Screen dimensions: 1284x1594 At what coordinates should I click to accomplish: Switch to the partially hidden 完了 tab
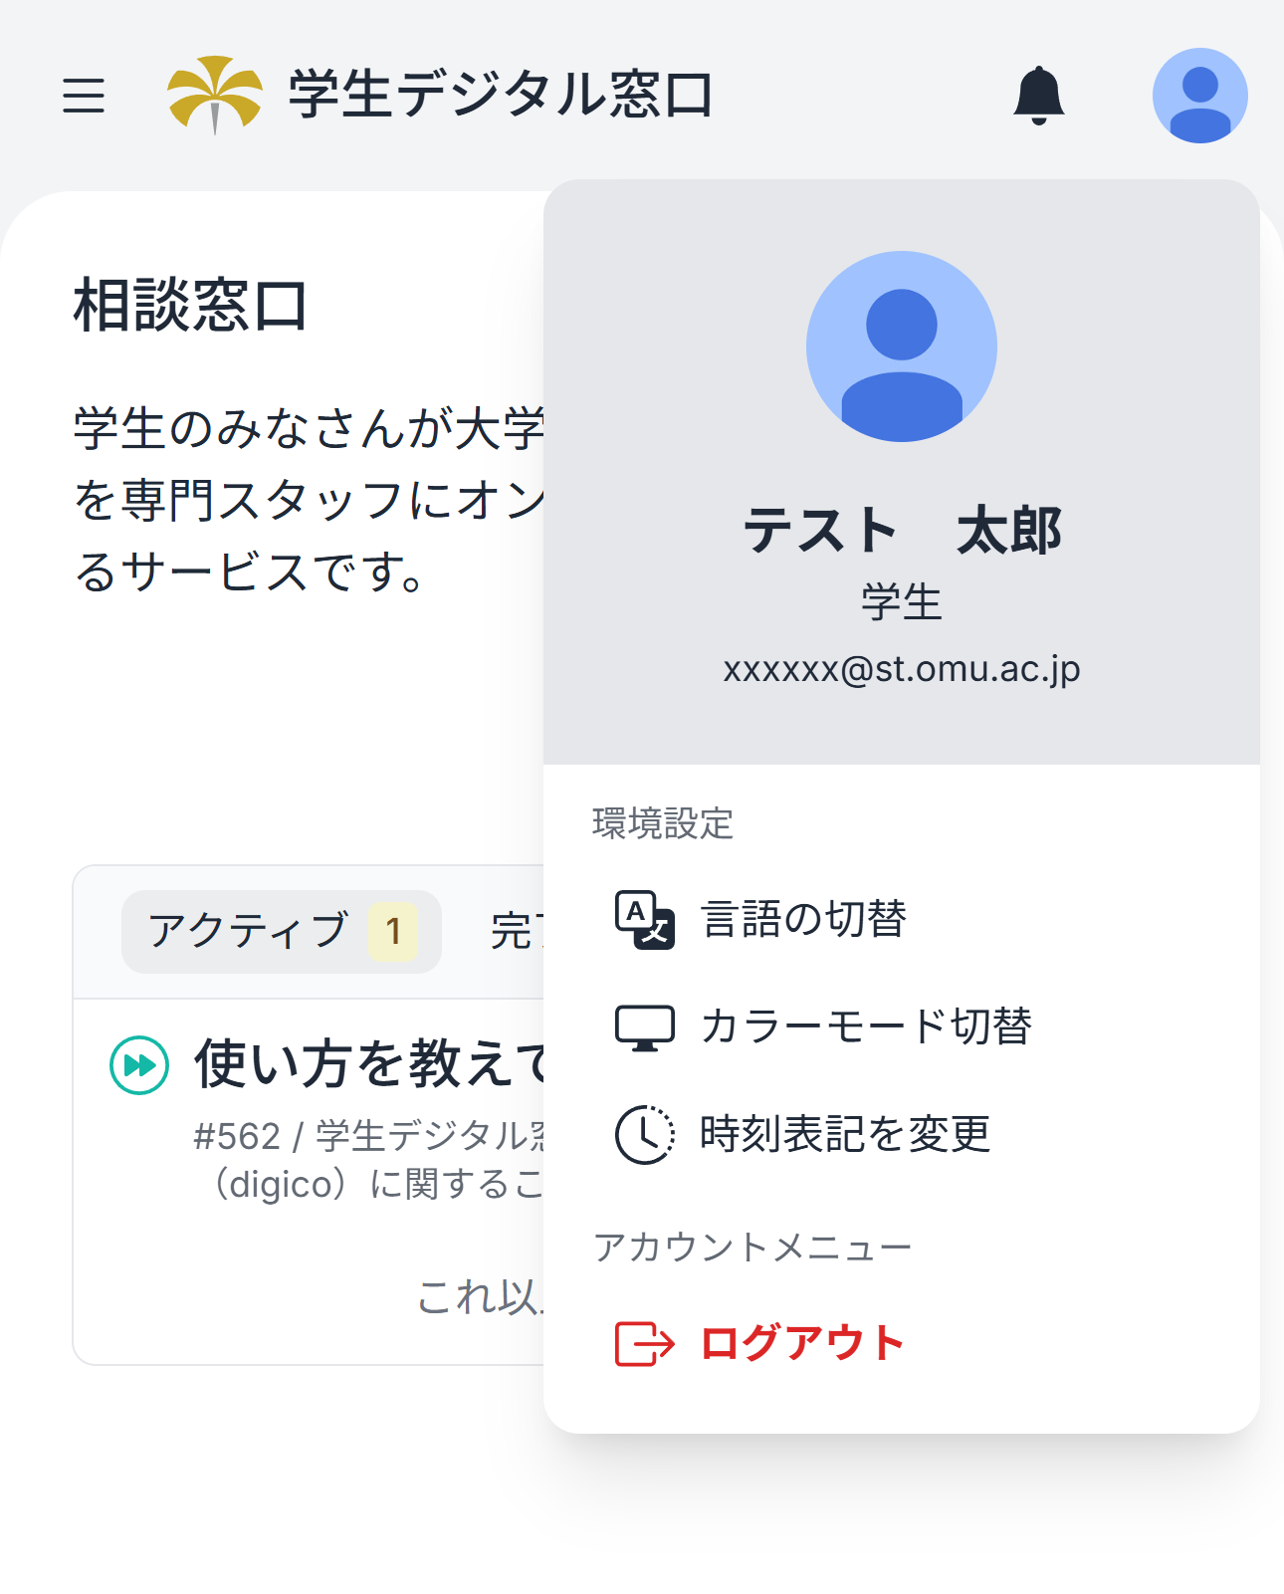coord(516,932)
